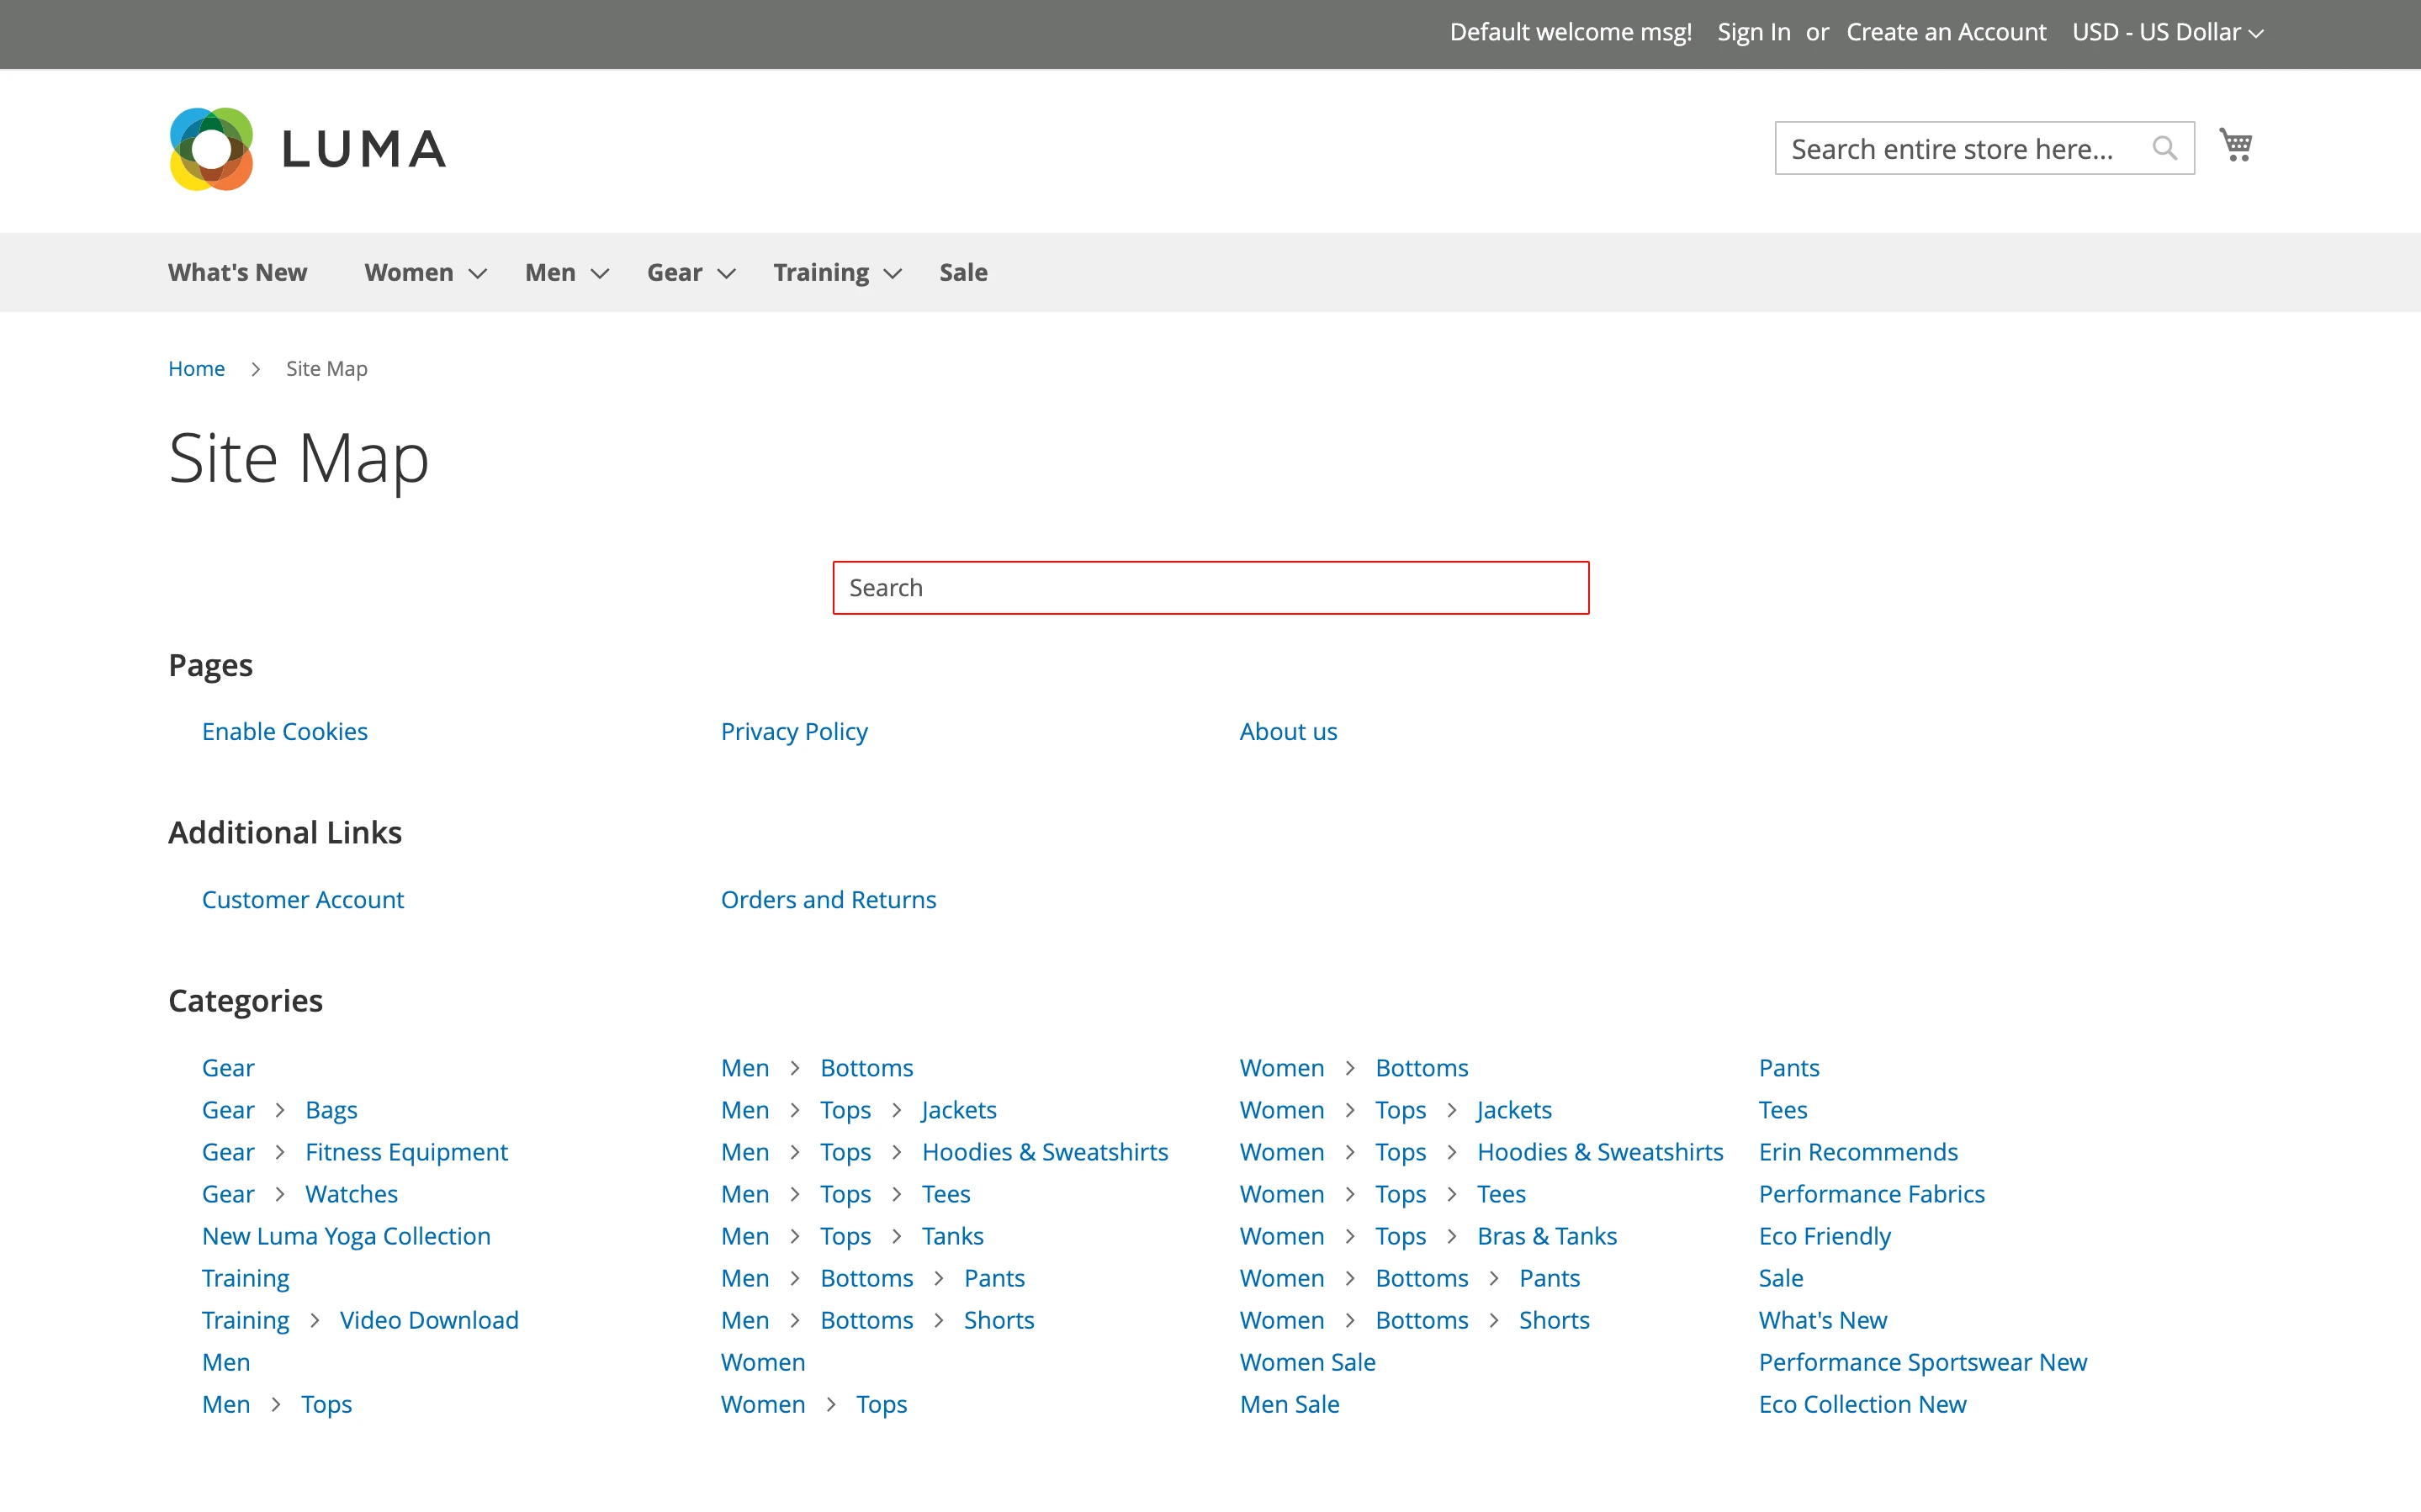Select Sale in the navigation bar
The width and height of the screenshot is (2421, 1512).
coord(963,272)
